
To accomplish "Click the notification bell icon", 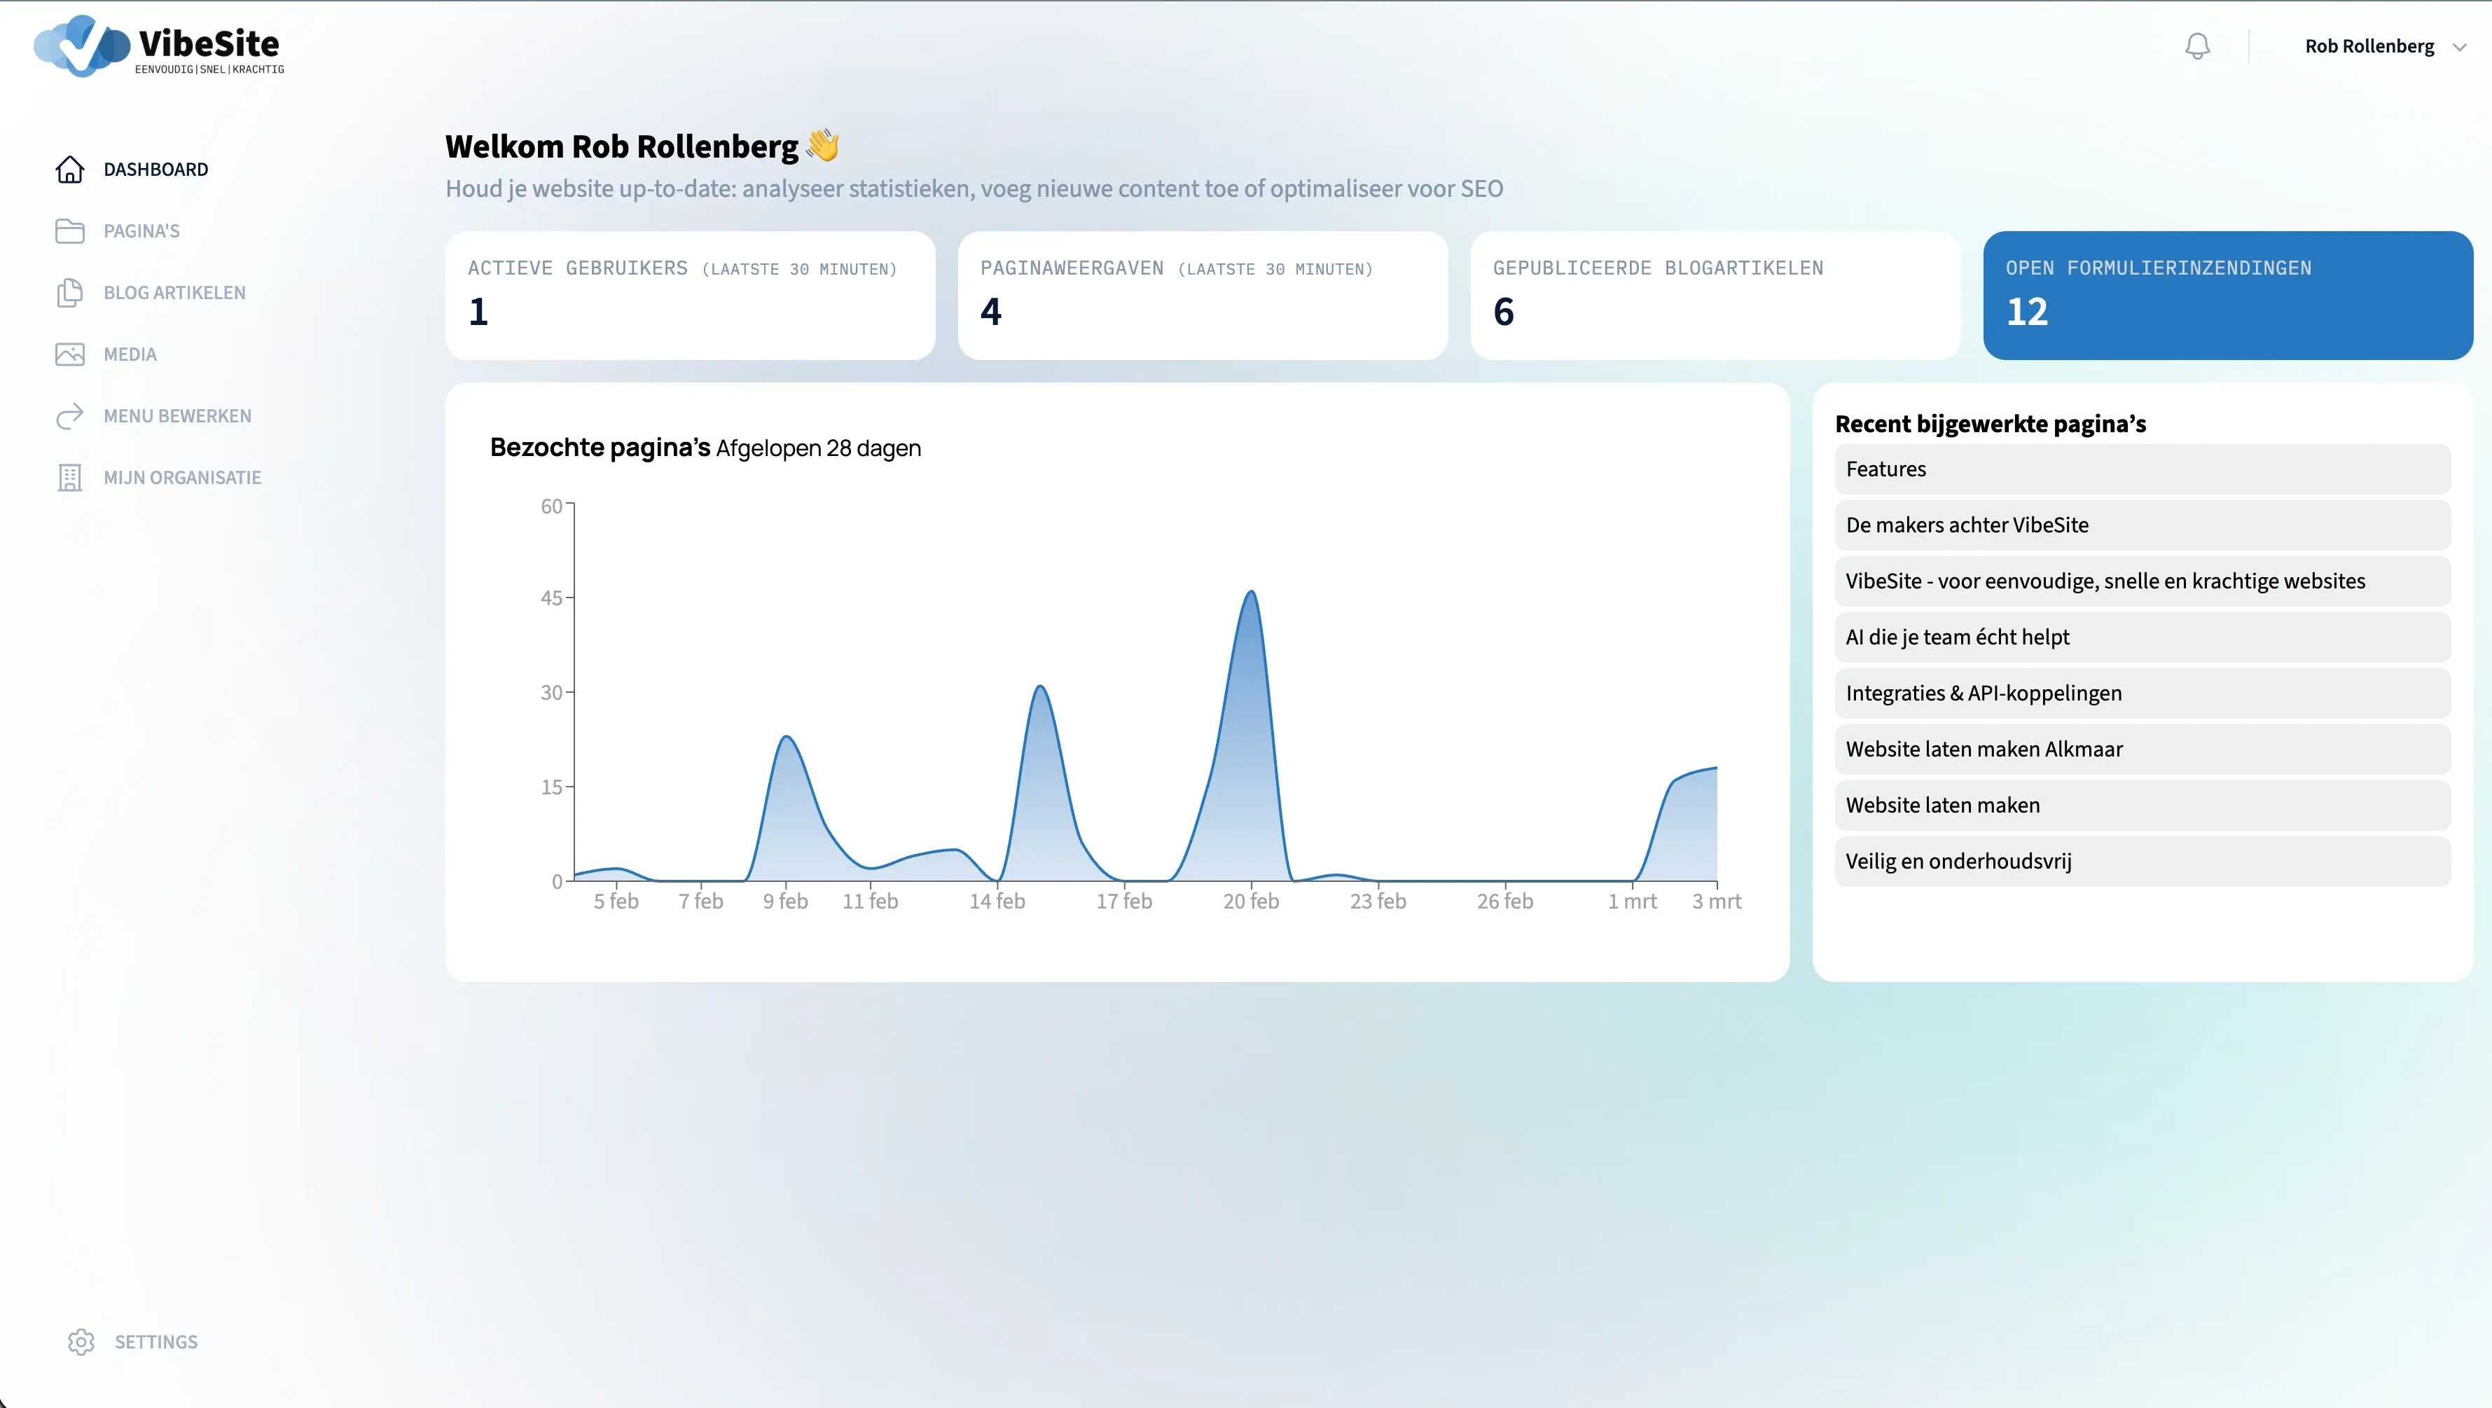I will pos(2197,46).
